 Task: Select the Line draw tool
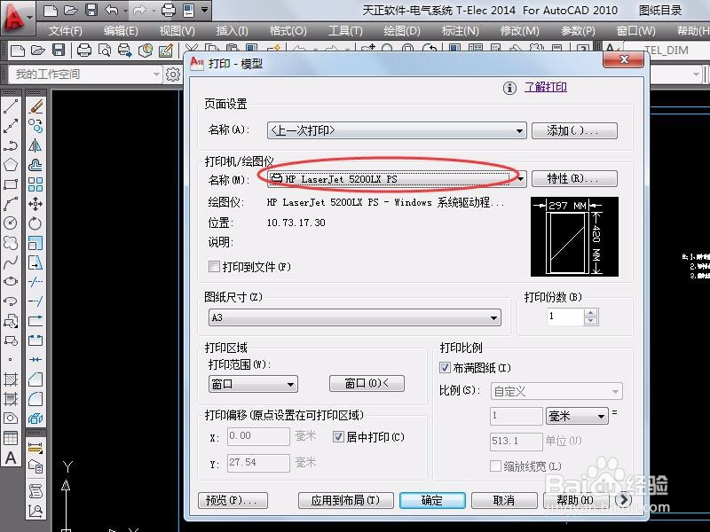(11, 106)
